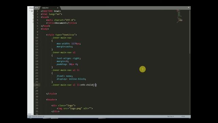This screenshot has width=218, height=123.
Task: Change the HTML syntax selector in the status bar
Action: pyautogui.click(x=183, y=117)
